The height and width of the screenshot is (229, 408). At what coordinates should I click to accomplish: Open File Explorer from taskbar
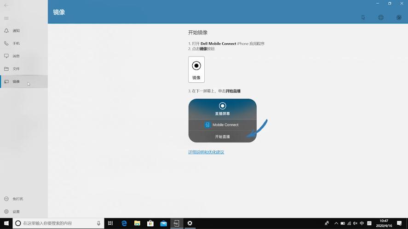pos(137,223)
